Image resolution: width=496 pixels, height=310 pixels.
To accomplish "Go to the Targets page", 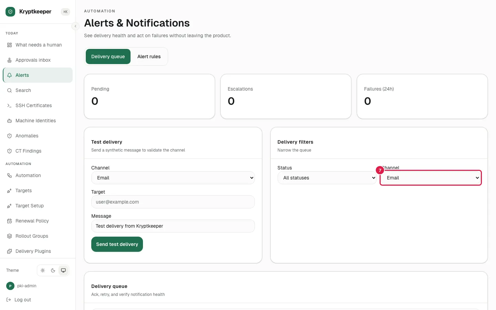I will pyautogui.click(x=38, y=190).
